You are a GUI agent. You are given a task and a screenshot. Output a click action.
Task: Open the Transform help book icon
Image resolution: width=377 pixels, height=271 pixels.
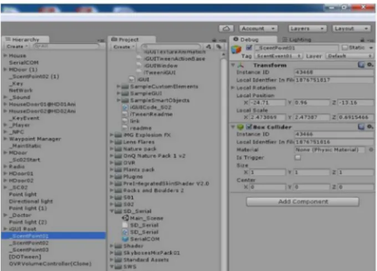tap(361, 65)
